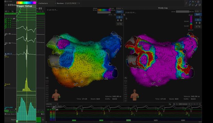
Task: Expand the 100 mm/s sweep speed dropdown
Action: [184, 104]
